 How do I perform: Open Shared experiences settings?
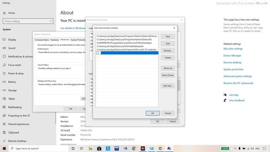(19, 124)
